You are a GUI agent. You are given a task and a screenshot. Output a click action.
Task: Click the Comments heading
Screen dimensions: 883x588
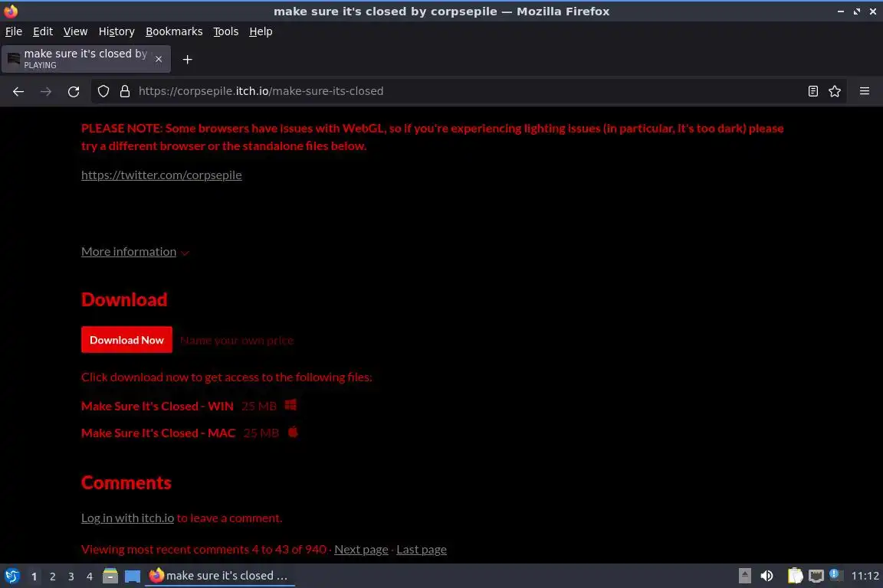coord(126,483)
